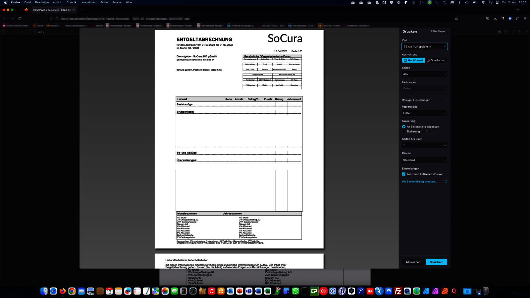The image size is (530, 298).
Task: Select Querformat orientation
Action: coord(436,60)
